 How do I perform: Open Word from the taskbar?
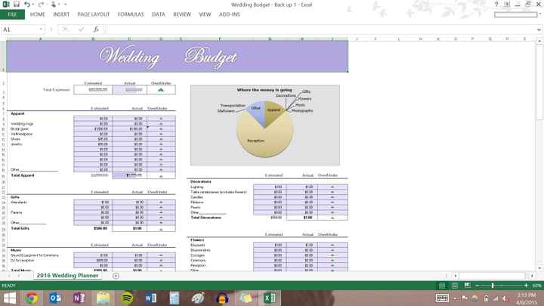click(150, 298)
